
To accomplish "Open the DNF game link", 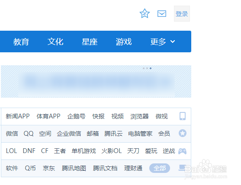I will pos(29,151).
